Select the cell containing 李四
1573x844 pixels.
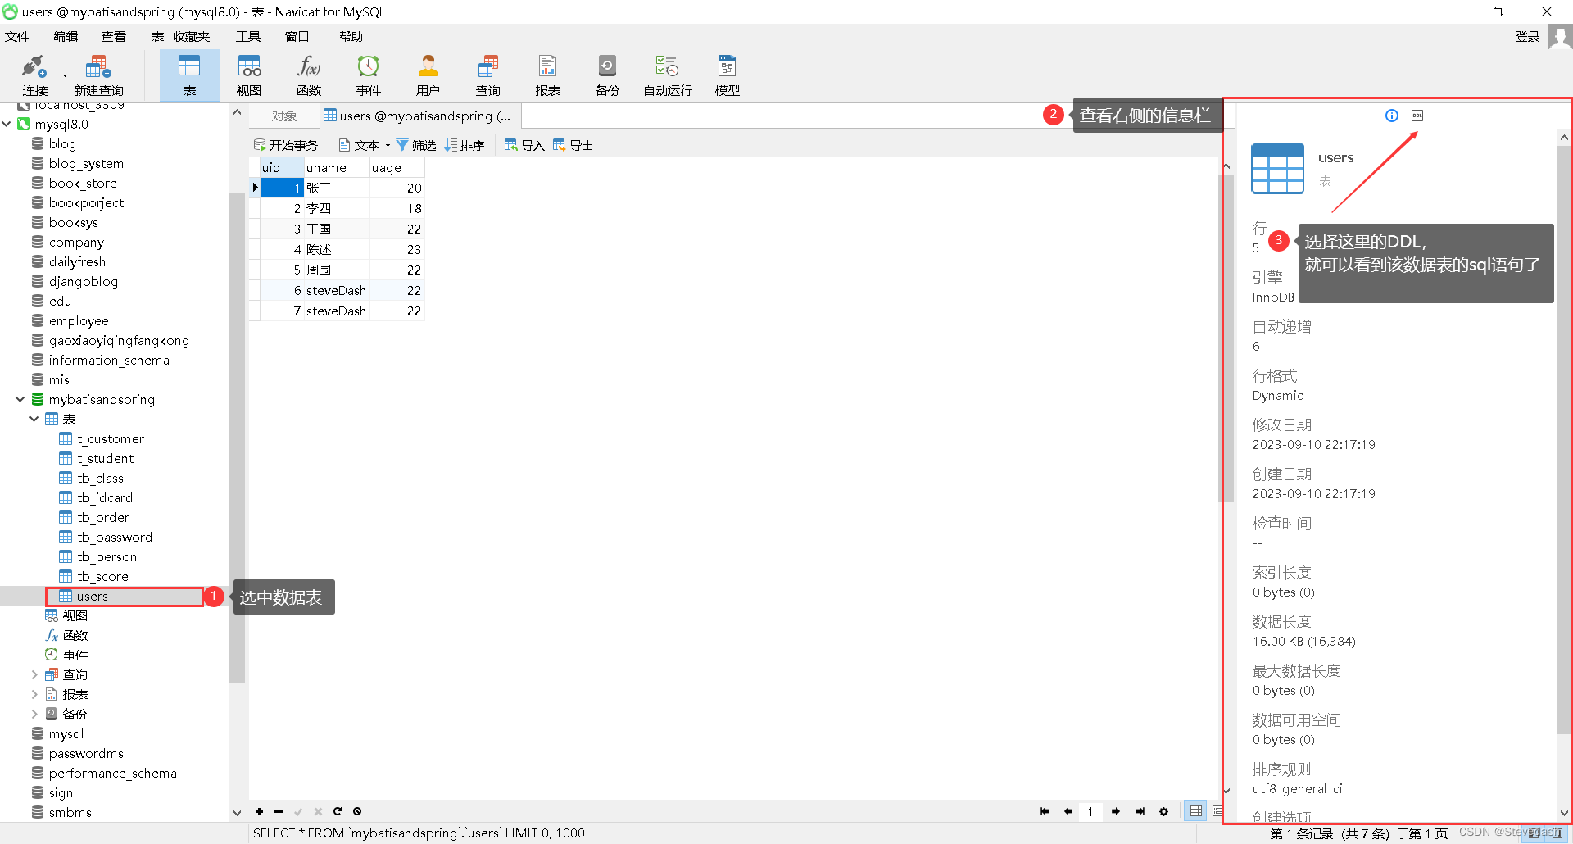point(337,208)
